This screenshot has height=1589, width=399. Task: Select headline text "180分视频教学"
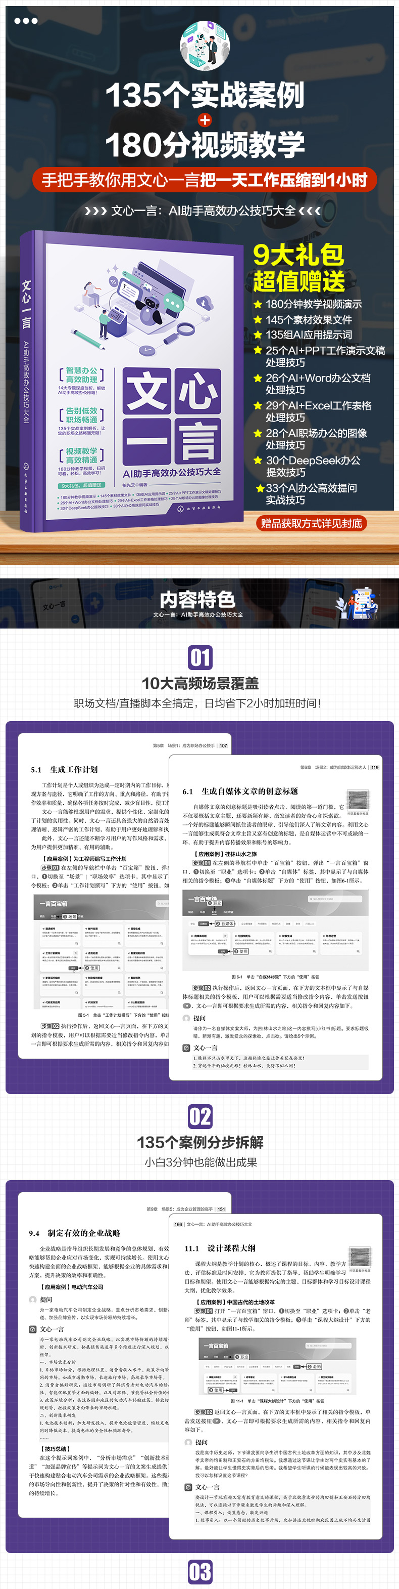[x=205, y=146]
